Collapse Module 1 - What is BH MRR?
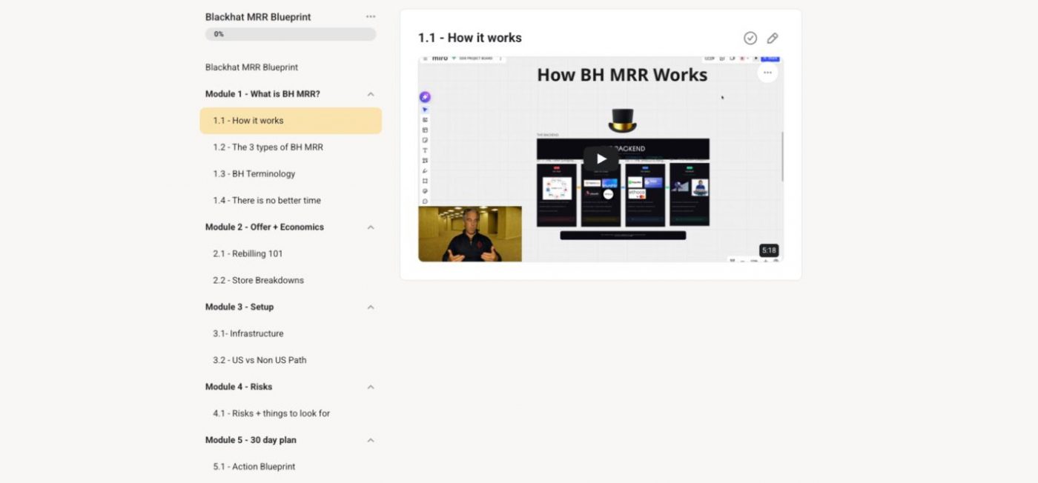 pos(371,94)
